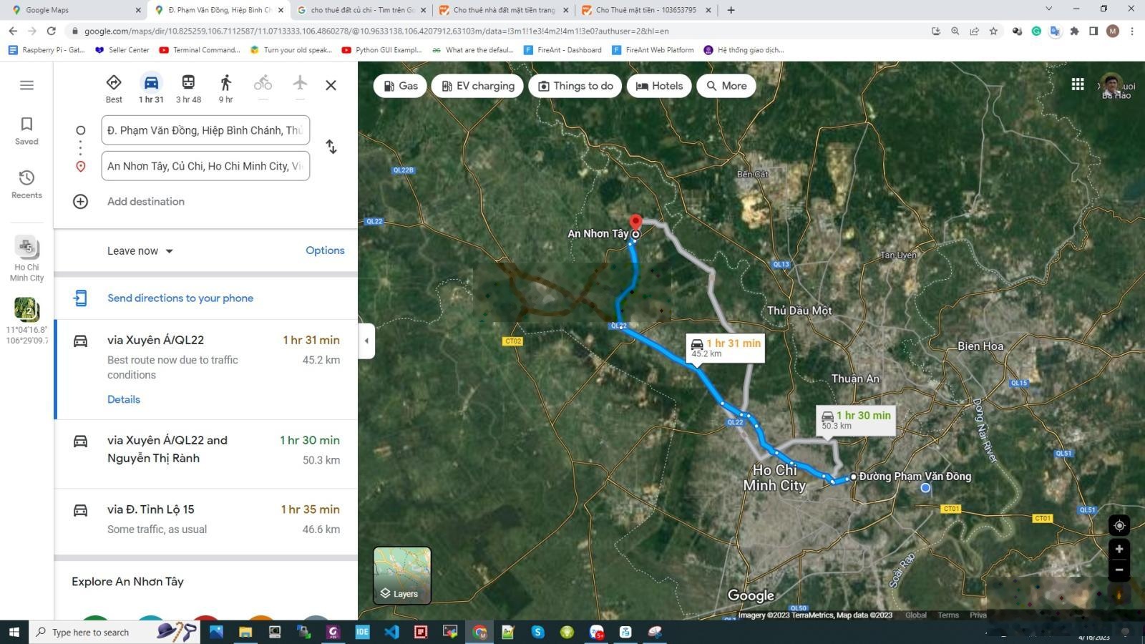Select driving travel mode icon
1145x644 pixels.
tap(151, 83)
